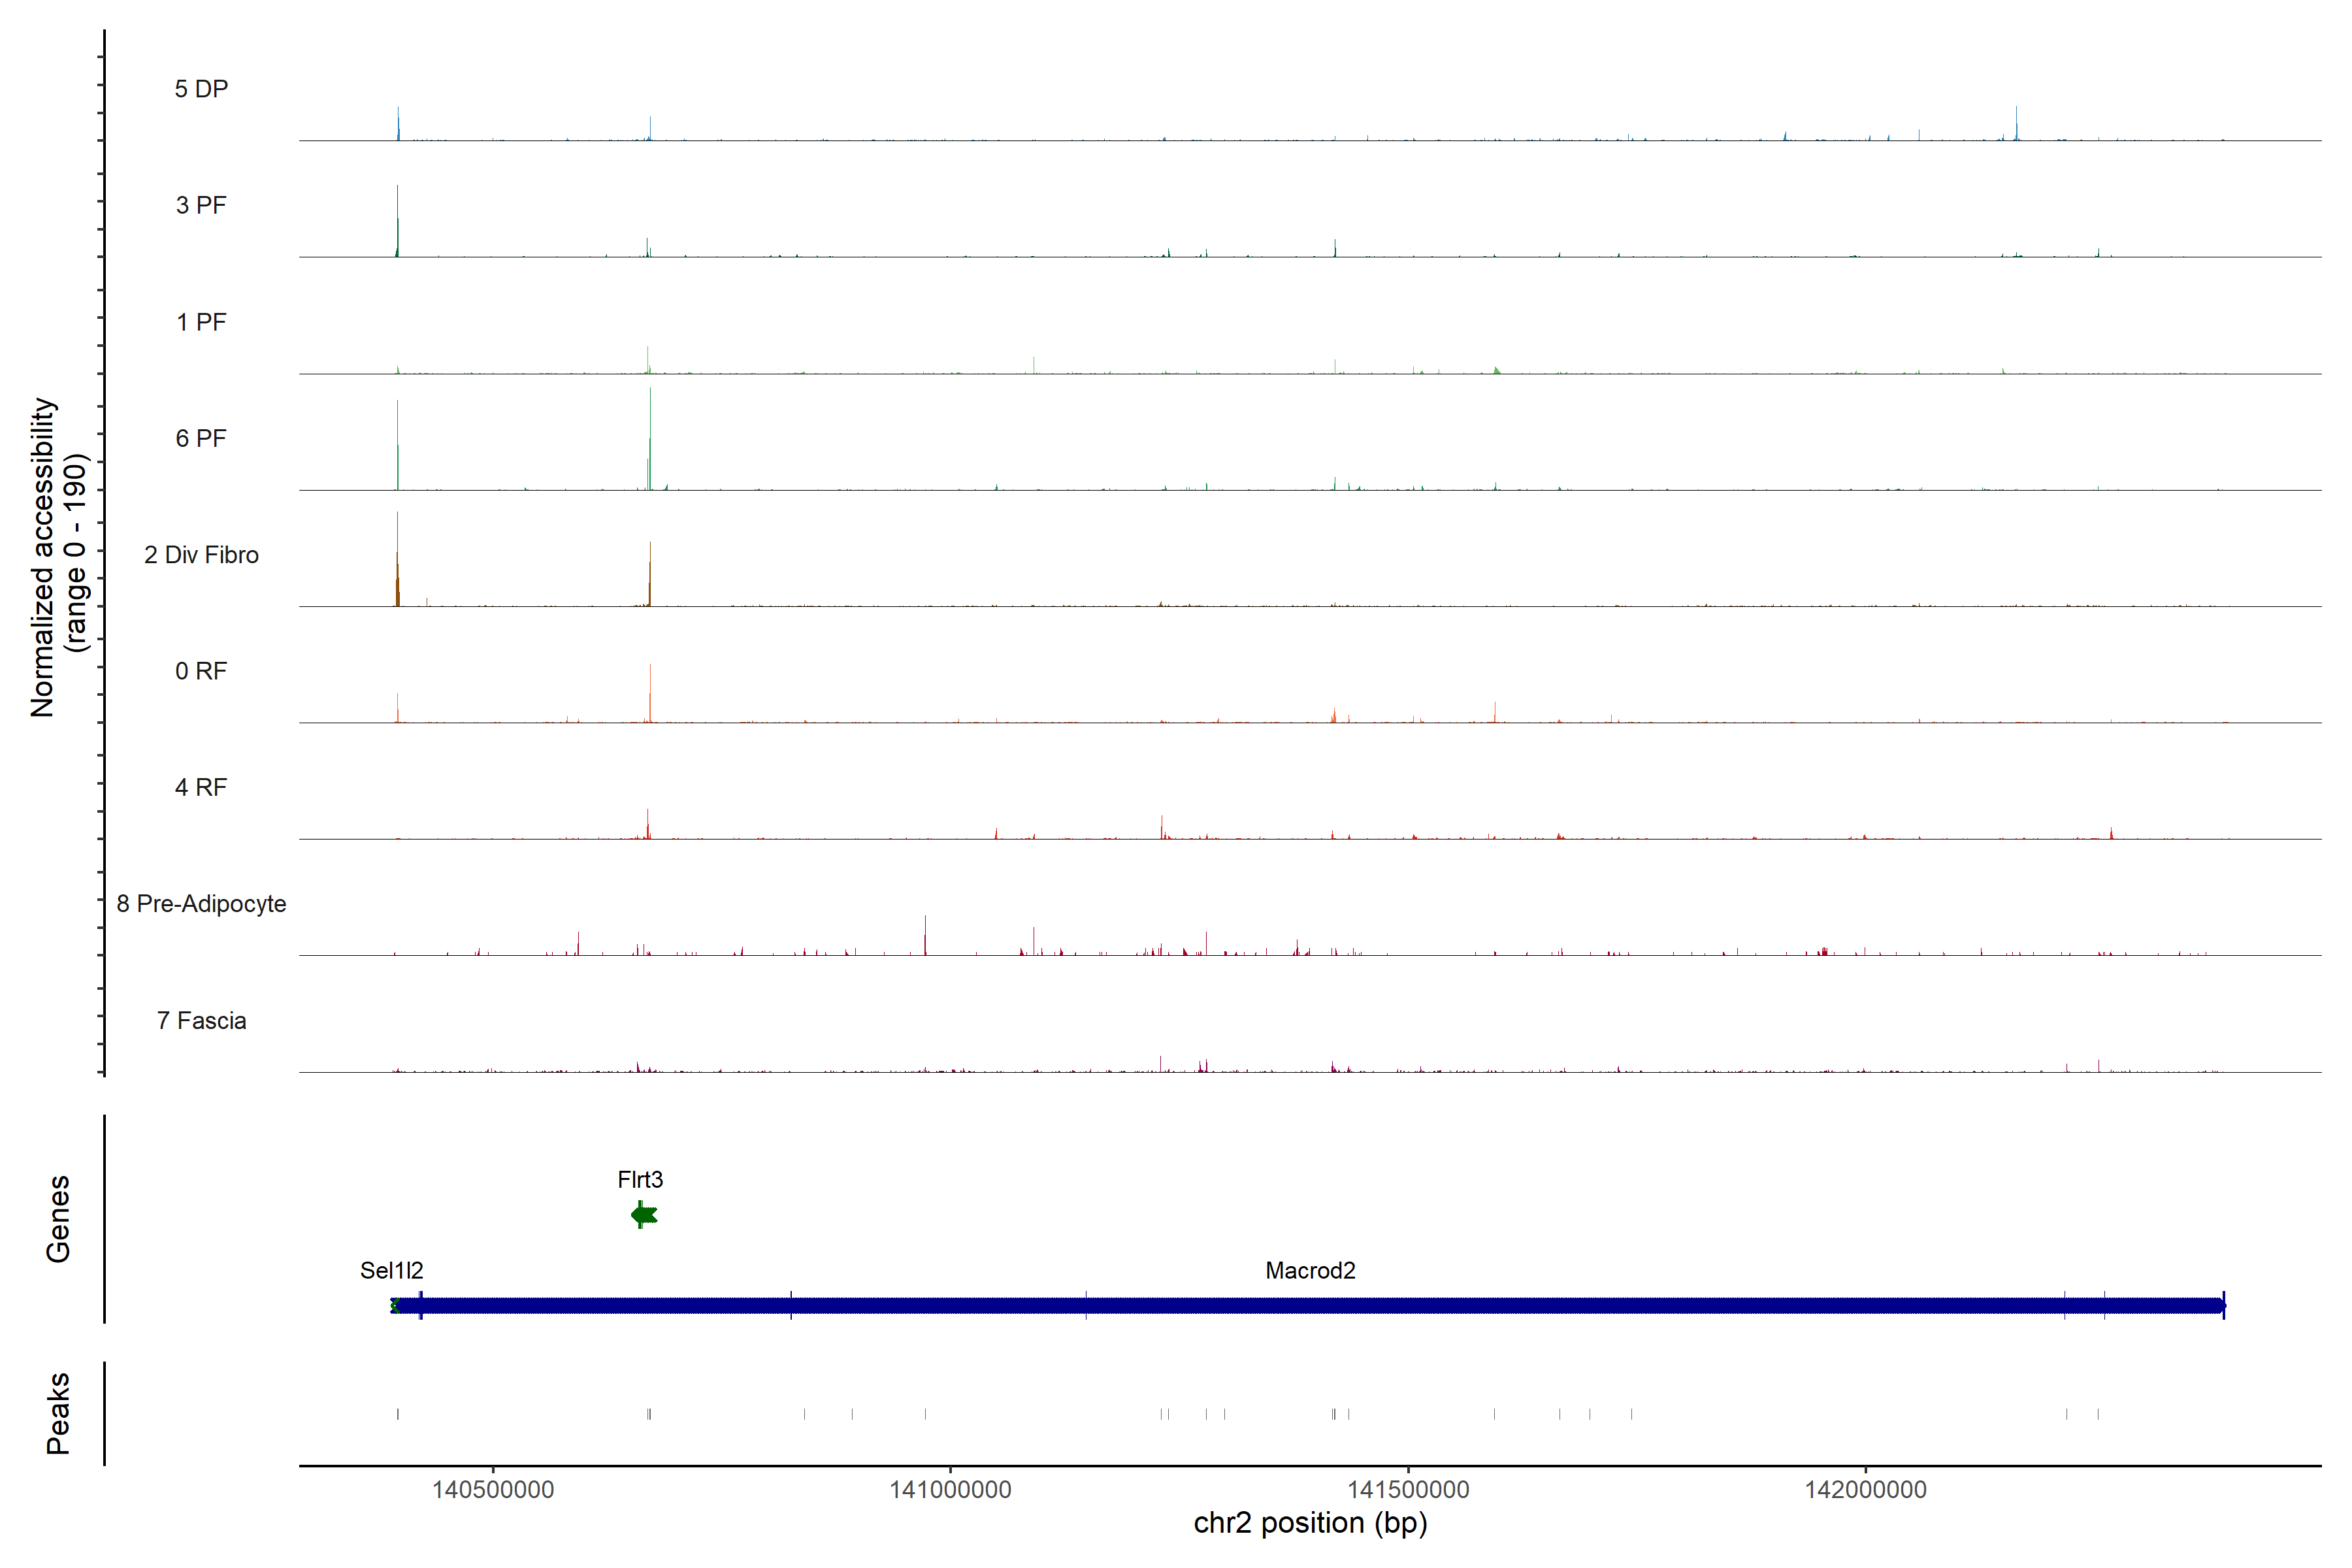Viewport: 2352px width, 1568px height.
Task: Click the 140500000 axis tick label
Action: pyautogui.click(x=493, y=1489)
